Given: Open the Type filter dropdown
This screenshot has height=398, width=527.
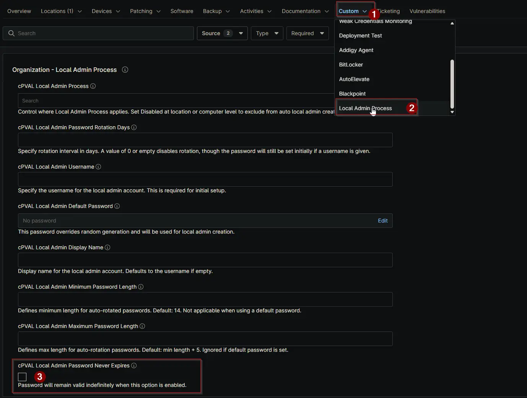Looking at the screenshot, I should tap(267, 33).
